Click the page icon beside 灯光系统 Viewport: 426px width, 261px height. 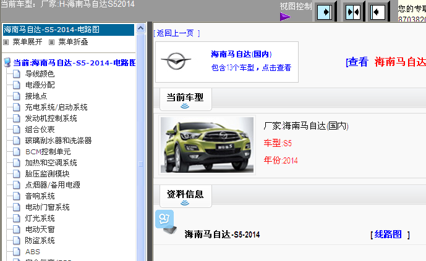click(x=17, y=218)
